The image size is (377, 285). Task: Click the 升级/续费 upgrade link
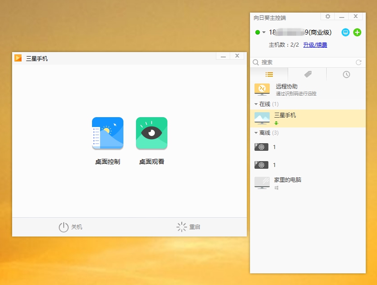coord(315,45)
